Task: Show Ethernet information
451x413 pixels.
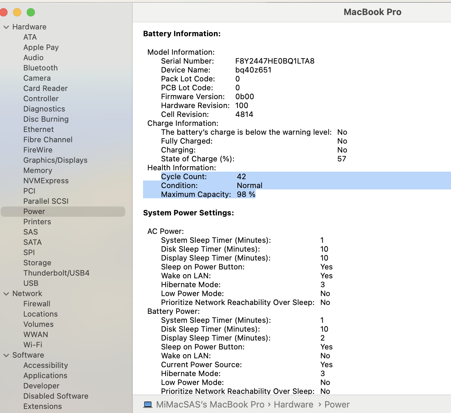Action: tap(39, 130)
